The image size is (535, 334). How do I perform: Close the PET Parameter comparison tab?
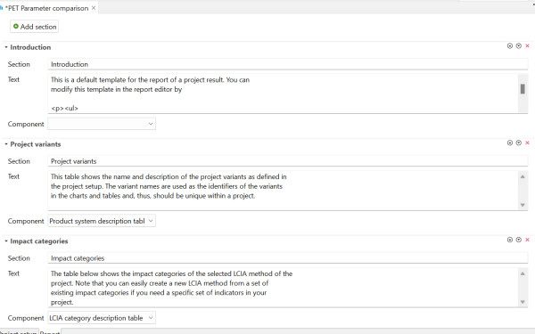[x=94, y=8]
